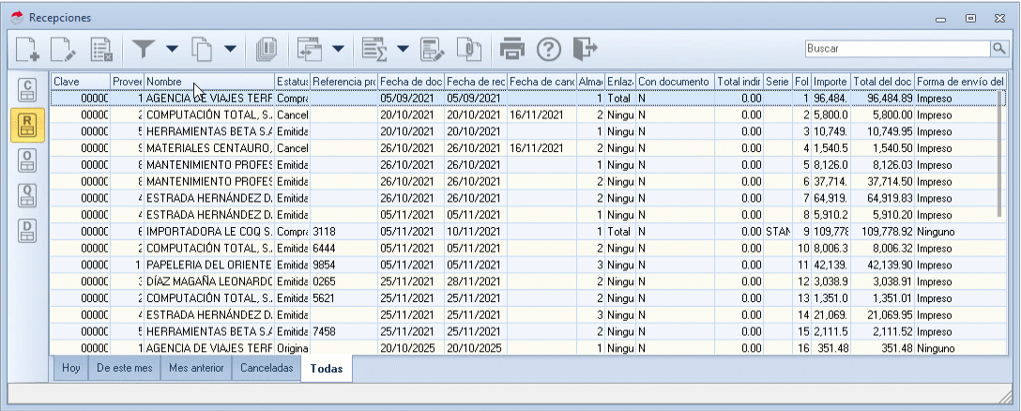This screenshot has height=411, width=1021.
Task: Select the O module in sidebar
Action: click(x=28, y=160)
